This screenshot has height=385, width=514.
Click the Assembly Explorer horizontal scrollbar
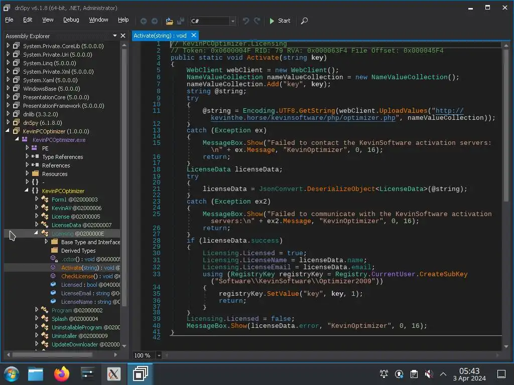click(52, 354)
